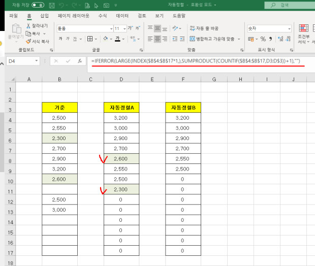Click the cell borders icon
The image size is (315, 266).
pos(89,39)
